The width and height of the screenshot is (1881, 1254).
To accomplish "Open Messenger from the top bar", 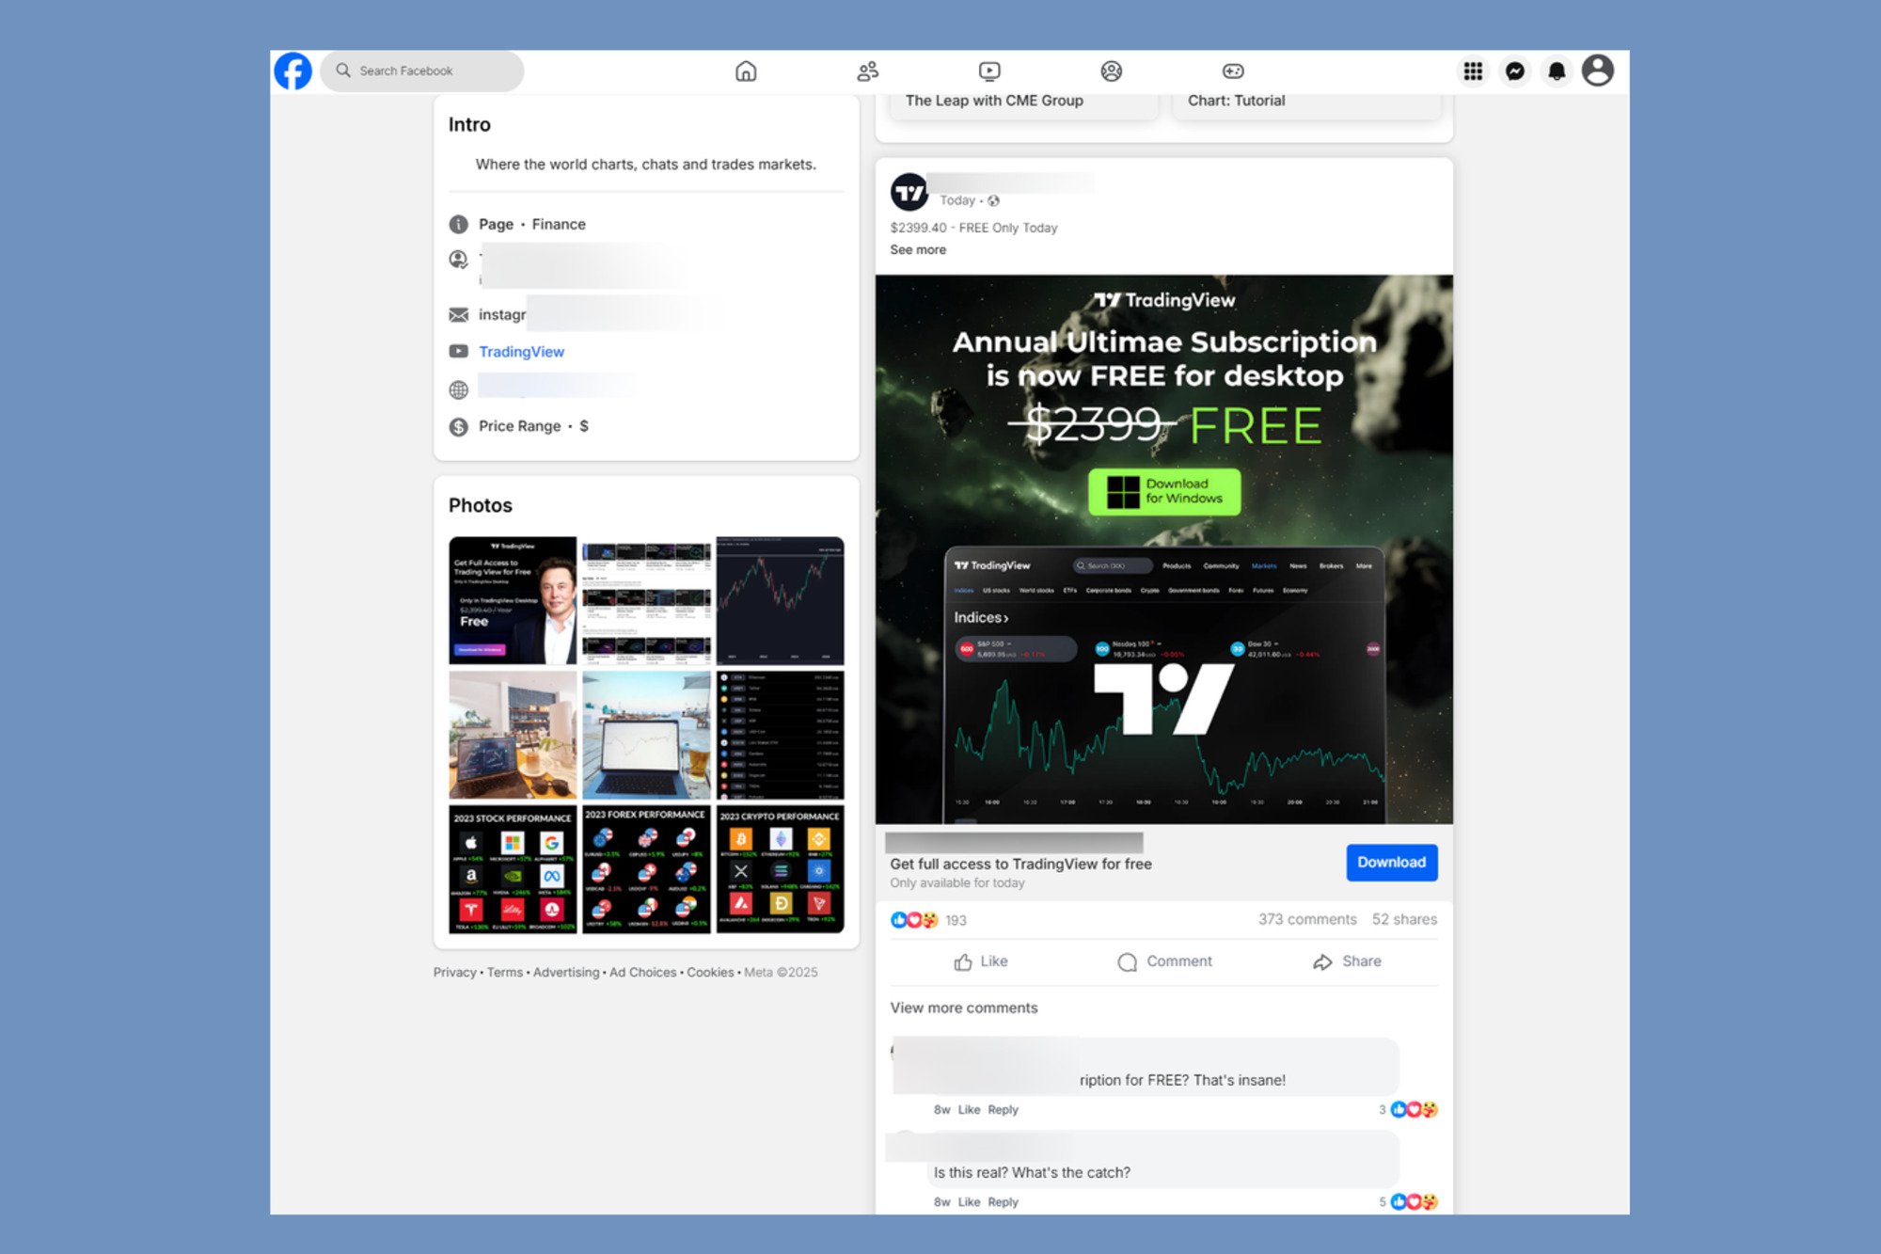I will 1515,71.
